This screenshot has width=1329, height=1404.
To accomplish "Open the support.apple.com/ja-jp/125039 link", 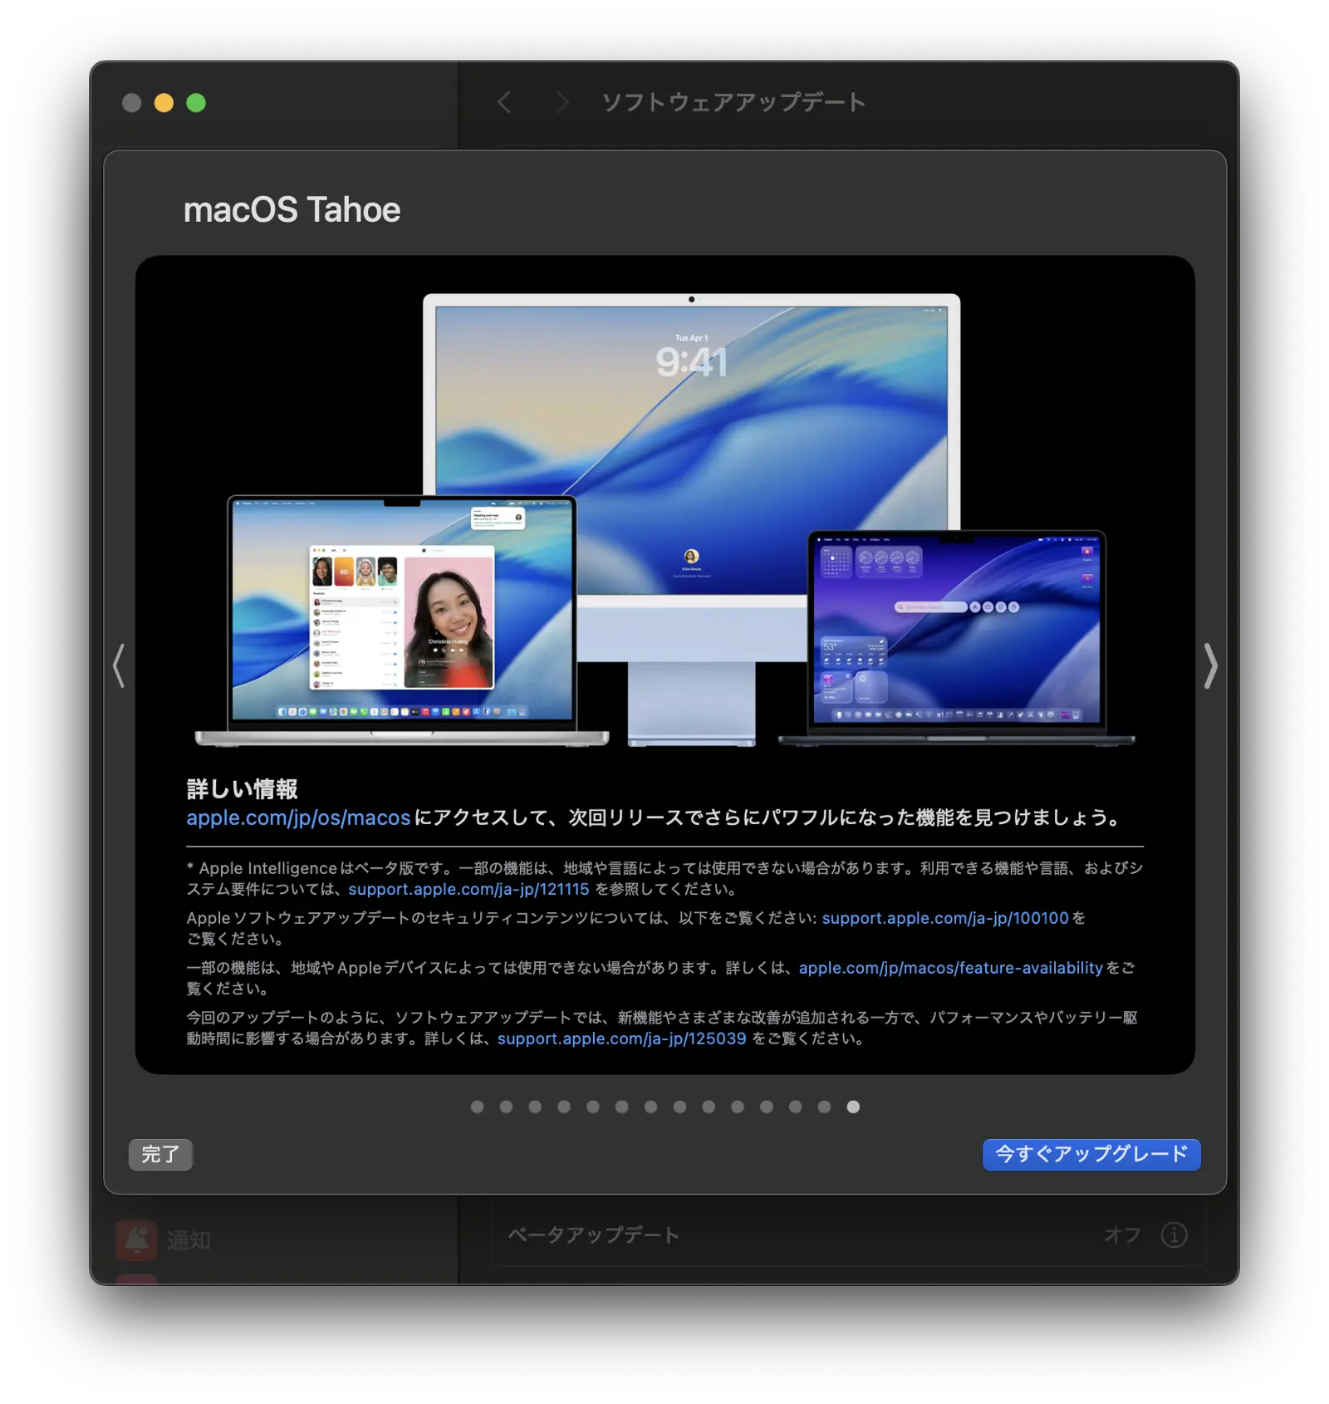I will tap(621, 1038).
